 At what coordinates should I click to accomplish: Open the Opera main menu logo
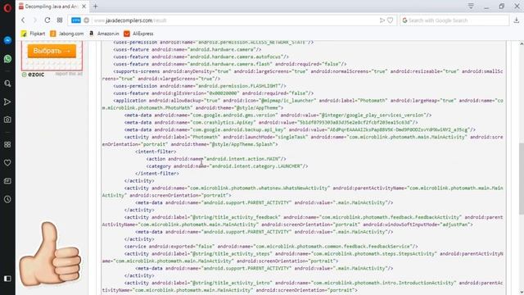click(x=7, y=7)
